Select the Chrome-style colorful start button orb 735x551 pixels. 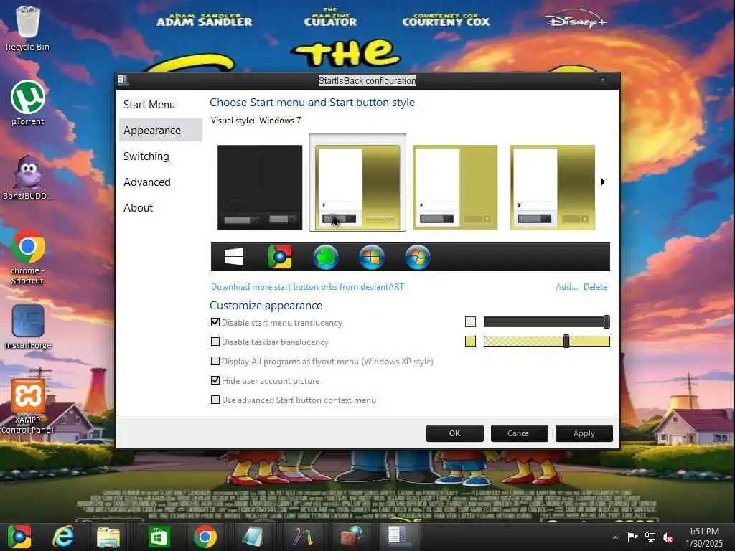280,257
